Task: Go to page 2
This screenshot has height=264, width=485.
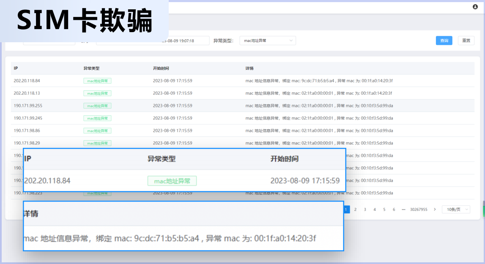Action: coord(355,210)
